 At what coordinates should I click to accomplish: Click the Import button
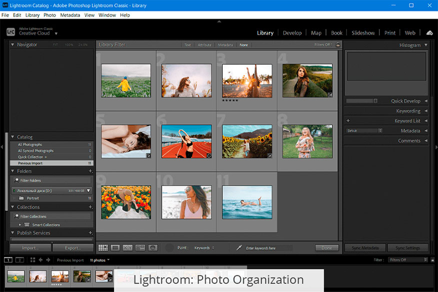tap(31, 248)
